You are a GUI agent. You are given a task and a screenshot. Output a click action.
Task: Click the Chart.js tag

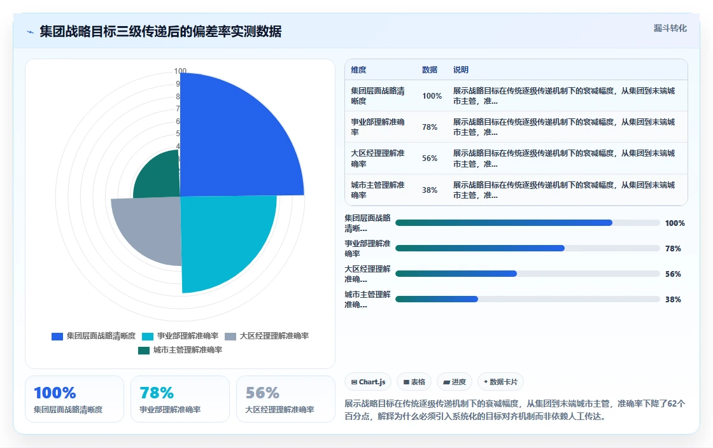click(x=368, y=382)
